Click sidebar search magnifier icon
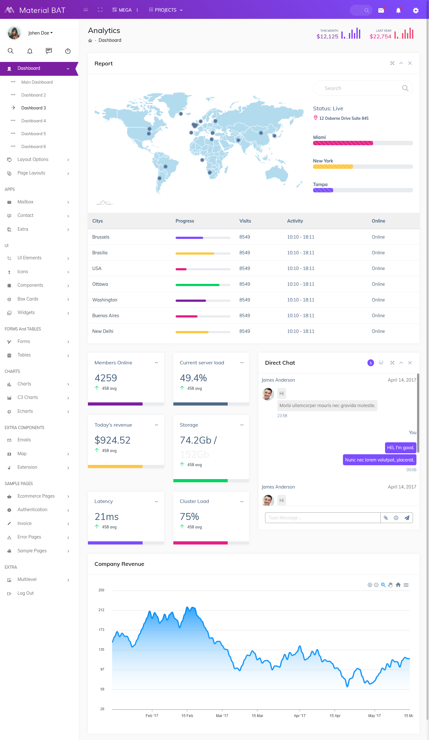The height and width of the screenshot is (740, 429). [11, 51]
